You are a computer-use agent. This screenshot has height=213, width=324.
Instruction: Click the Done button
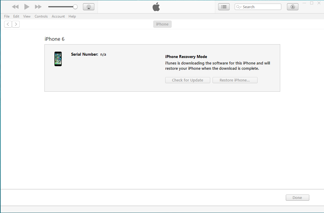297,197
